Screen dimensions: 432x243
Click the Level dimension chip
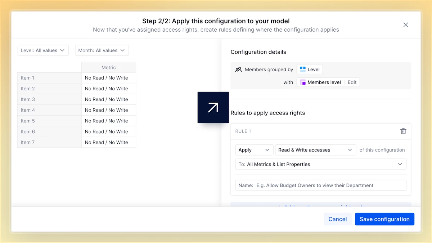(x=310, y=69)
